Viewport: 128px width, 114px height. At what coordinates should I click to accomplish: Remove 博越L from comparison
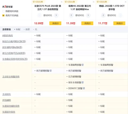point(126,2)
